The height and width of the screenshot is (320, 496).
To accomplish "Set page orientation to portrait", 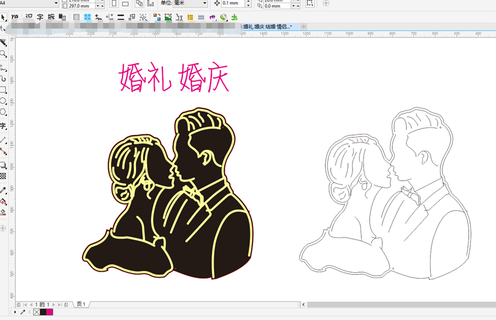I will click(114, 3).
